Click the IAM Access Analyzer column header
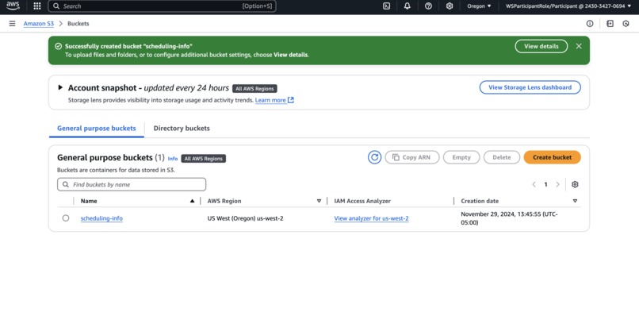This screenshot has height=331, width=639. click(x=362, y=201)
